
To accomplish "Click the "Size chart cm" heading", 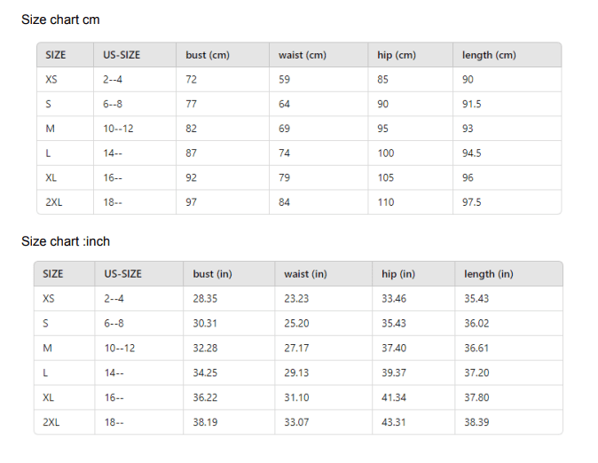I will [60, 20].
